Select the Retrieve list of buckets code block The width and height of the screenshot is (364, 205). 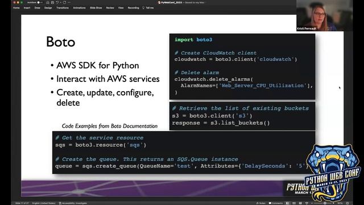[242, 116]
